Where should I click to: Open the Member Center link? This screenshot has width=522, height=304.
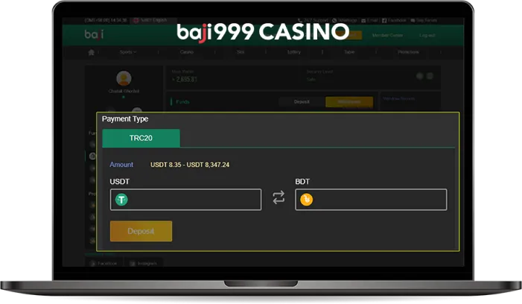click(x=387, y=35)
